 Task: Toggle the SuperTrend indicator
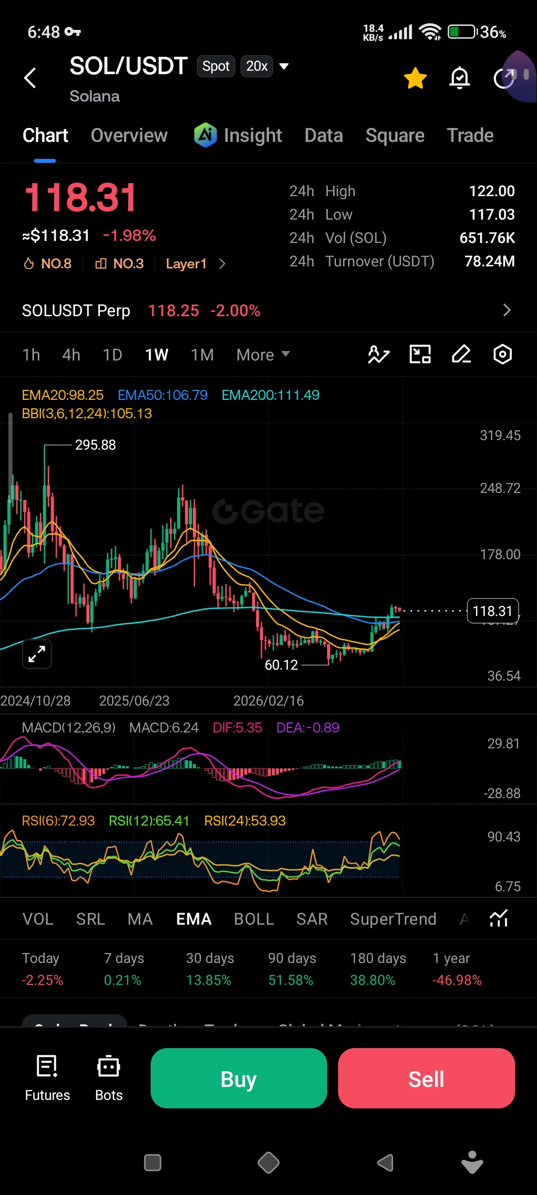393,919
